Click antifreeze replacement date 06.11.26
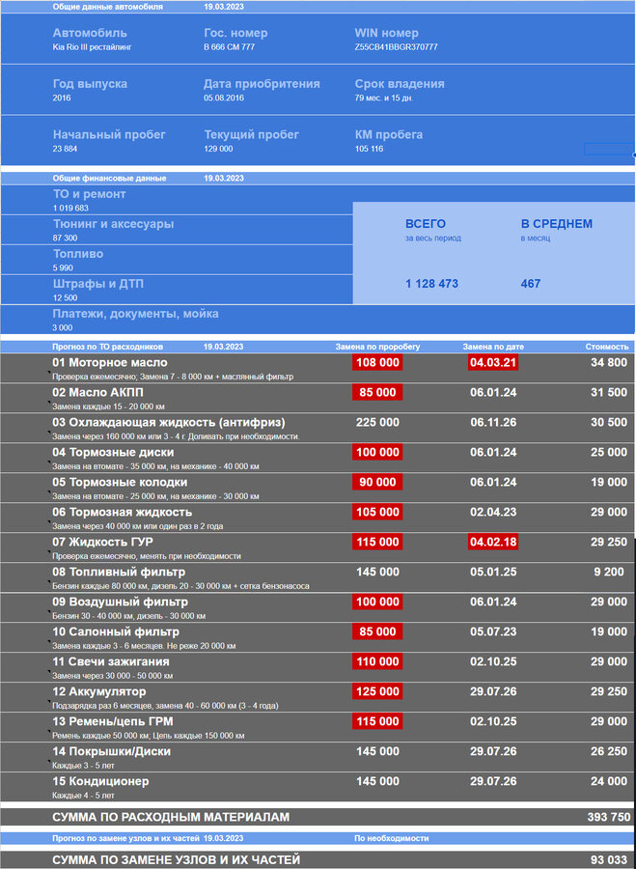 click(493, 422)
